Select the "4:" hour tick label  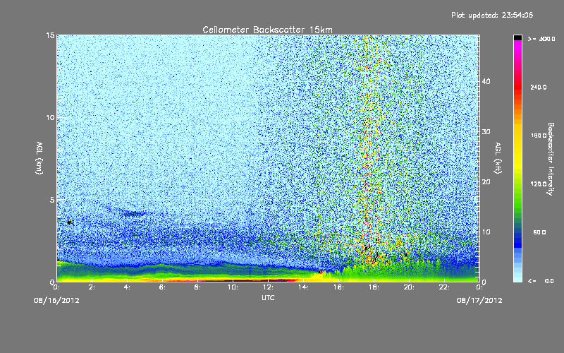[x=127, y=287]
